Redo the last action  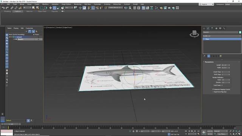click(x=7, y=8)
